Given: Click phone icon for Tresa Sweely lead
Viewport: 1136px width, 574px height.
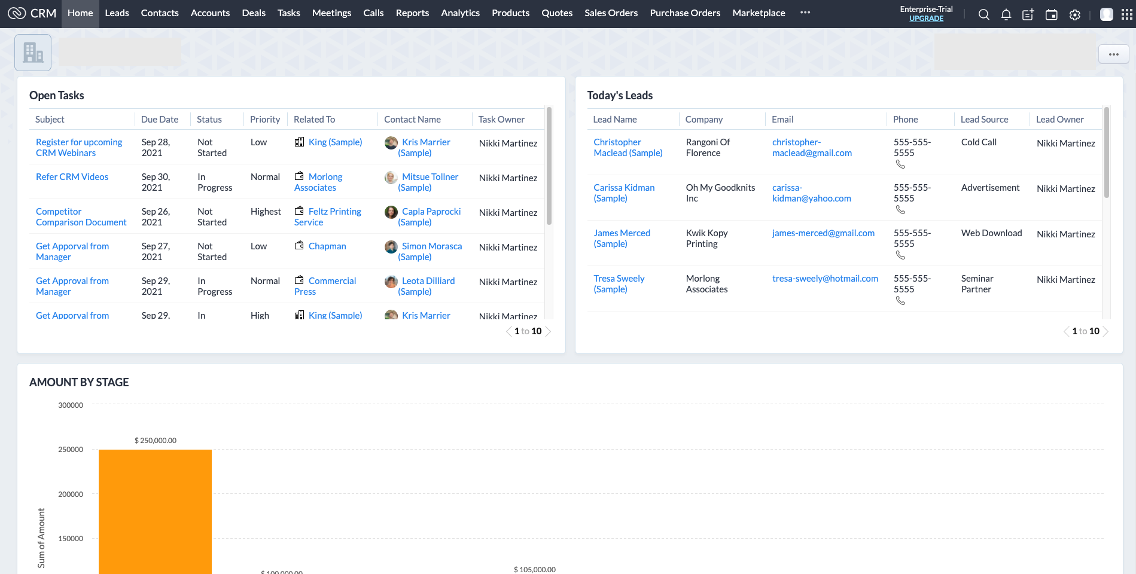Looking at the screenshot, I should tap(900, 301).
